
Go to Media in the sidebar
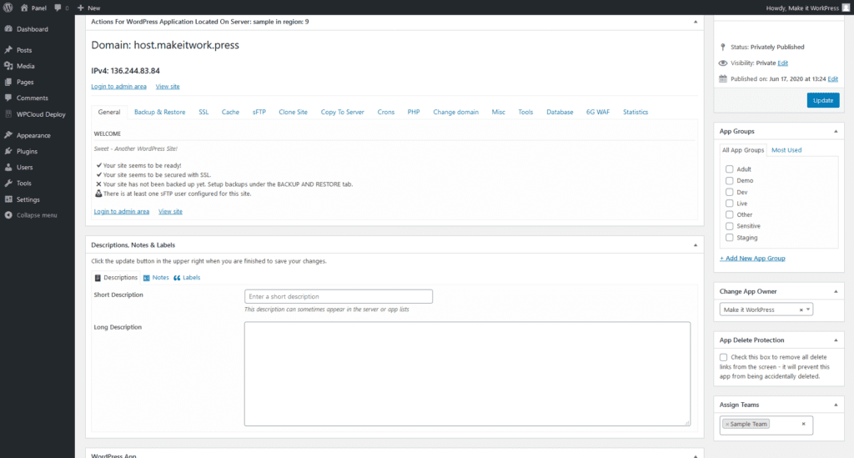[x=25, y=66]
